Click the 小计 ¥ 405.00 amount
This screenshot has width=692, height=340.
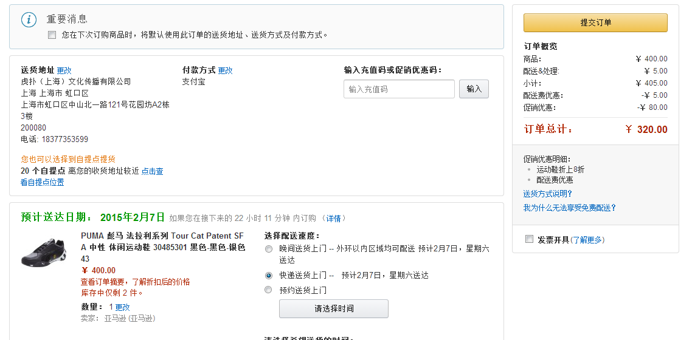tap(651, 83)
